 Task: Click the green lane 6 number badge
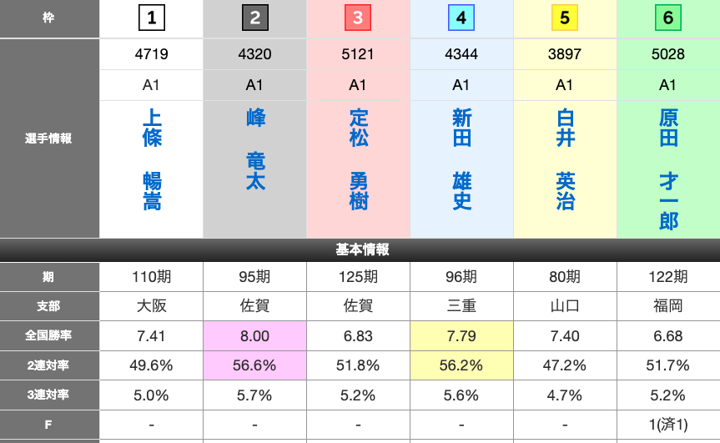(x=668, y=18)
